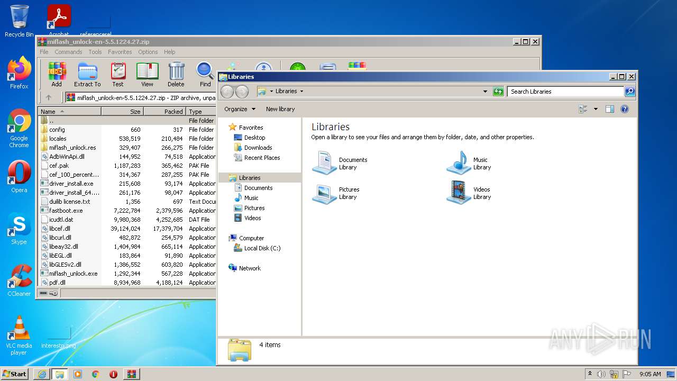Open CCleaner desktop shortcut
Viewport: 677px width, 381px height.
tap(19, 280)
